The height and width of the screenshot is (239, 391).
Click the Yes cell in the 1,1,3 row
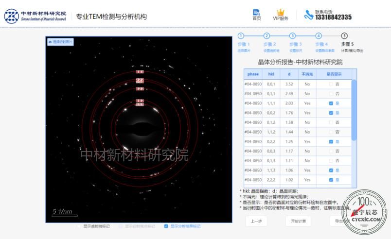pyautogui.click(x=307, y=171)
